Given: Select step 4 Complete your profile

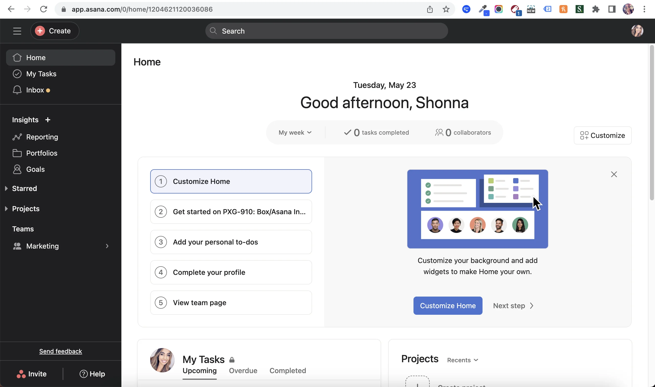Looking at the screenshot, I should pyautogui.click(x=231, y=272).
